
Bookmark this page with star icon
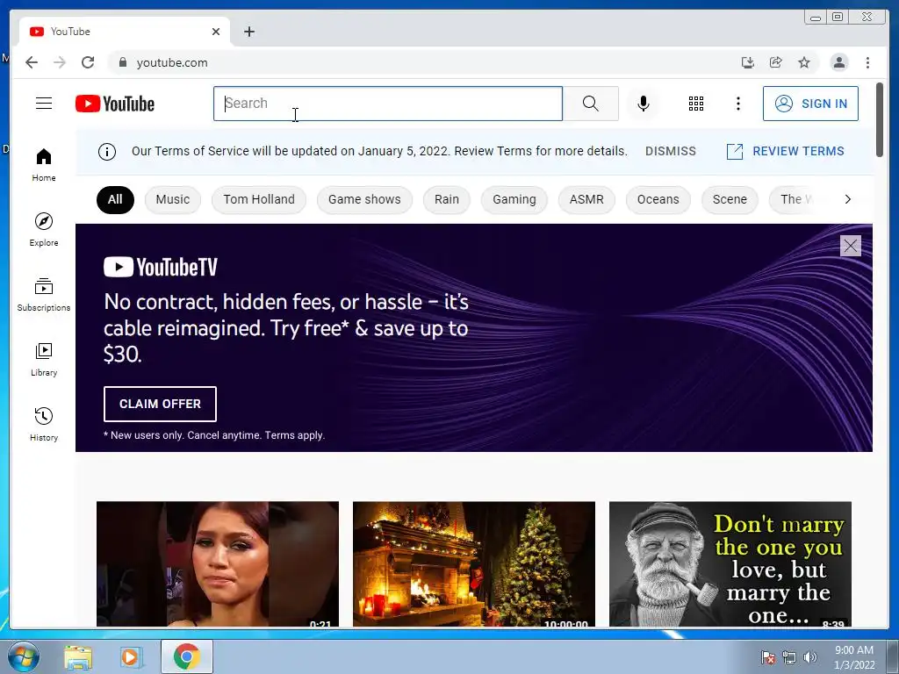click(804, 62)
